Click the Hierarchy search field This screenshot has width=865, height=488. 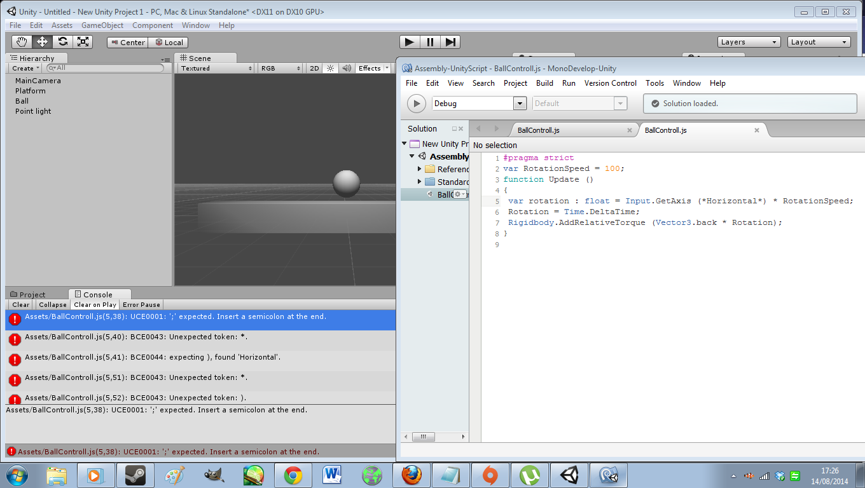click(x=105, y=68)
